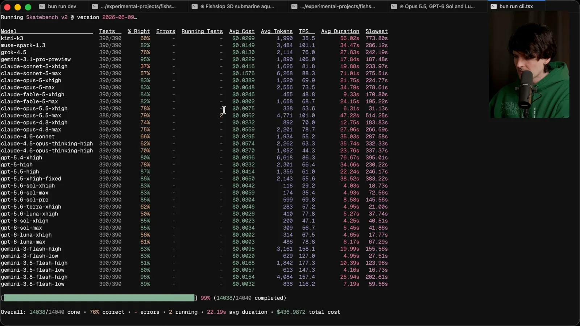Image resolution: width=580 pixels, height=326 pixels.
Task: Click the green progress bar at 99%
Action: coord(99,298)
